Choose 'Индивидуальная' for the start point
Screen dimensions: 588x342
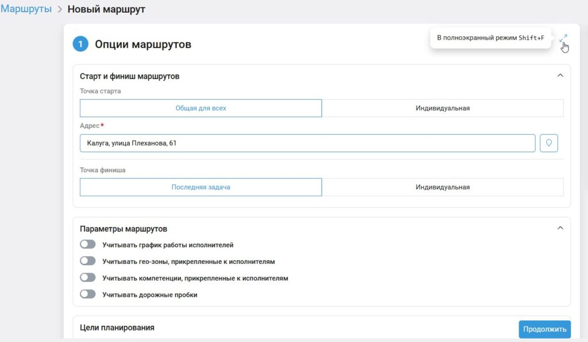coord(442,108)
